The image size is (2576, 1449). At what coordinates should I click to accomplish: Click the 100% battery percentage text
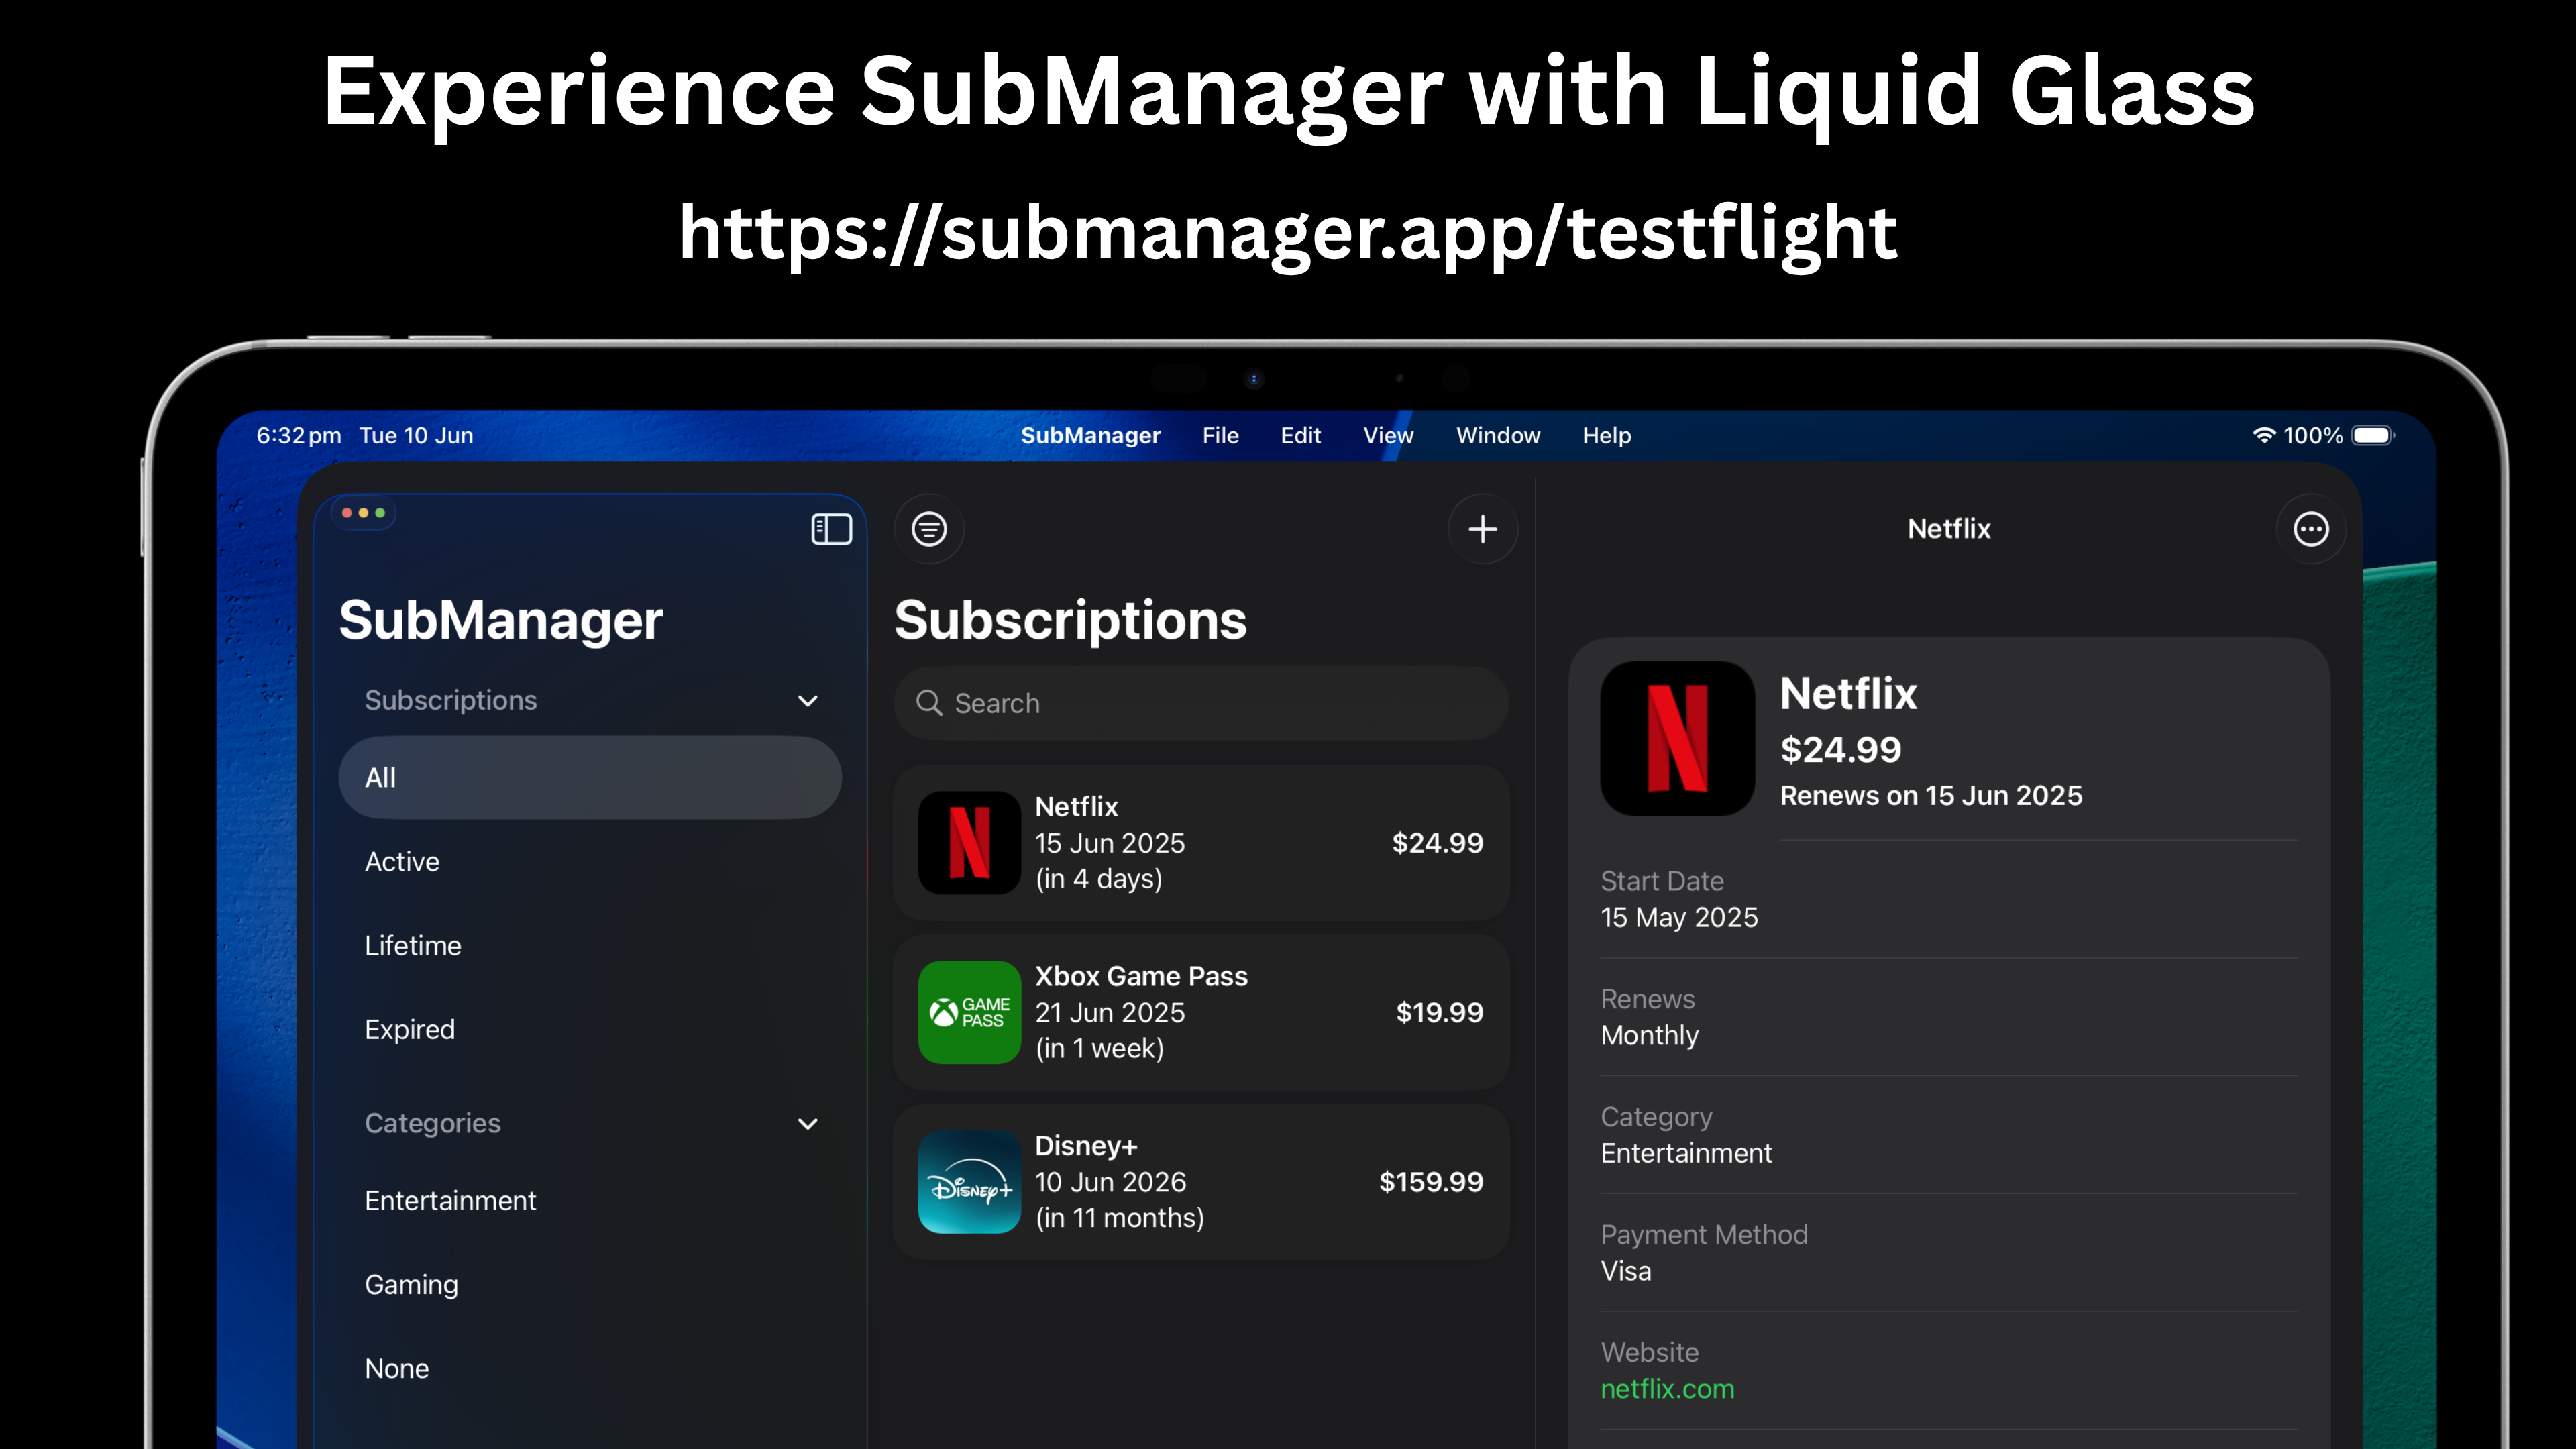2313,436
